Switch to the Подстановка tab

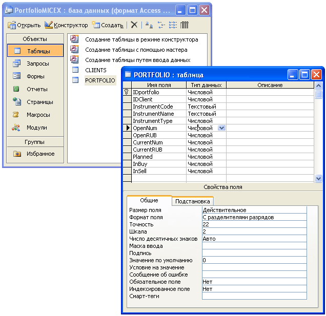(x=193, y=201)
